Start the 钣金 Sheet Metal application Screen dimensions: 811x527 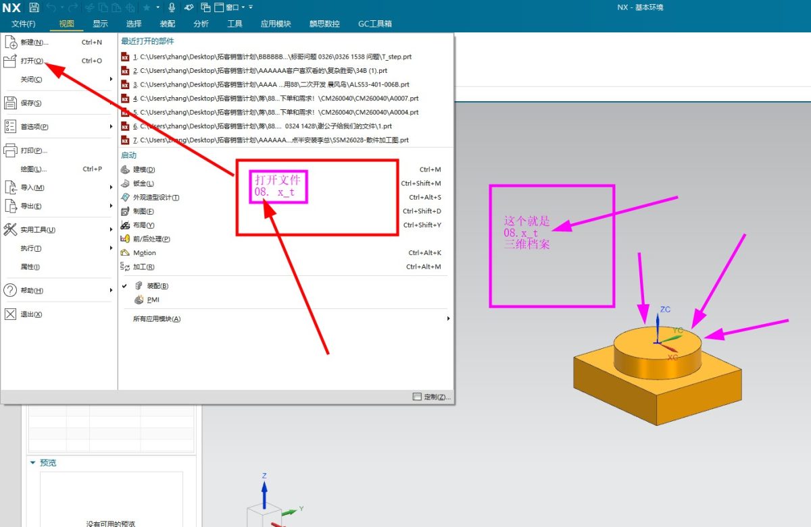tap(143, 184)
